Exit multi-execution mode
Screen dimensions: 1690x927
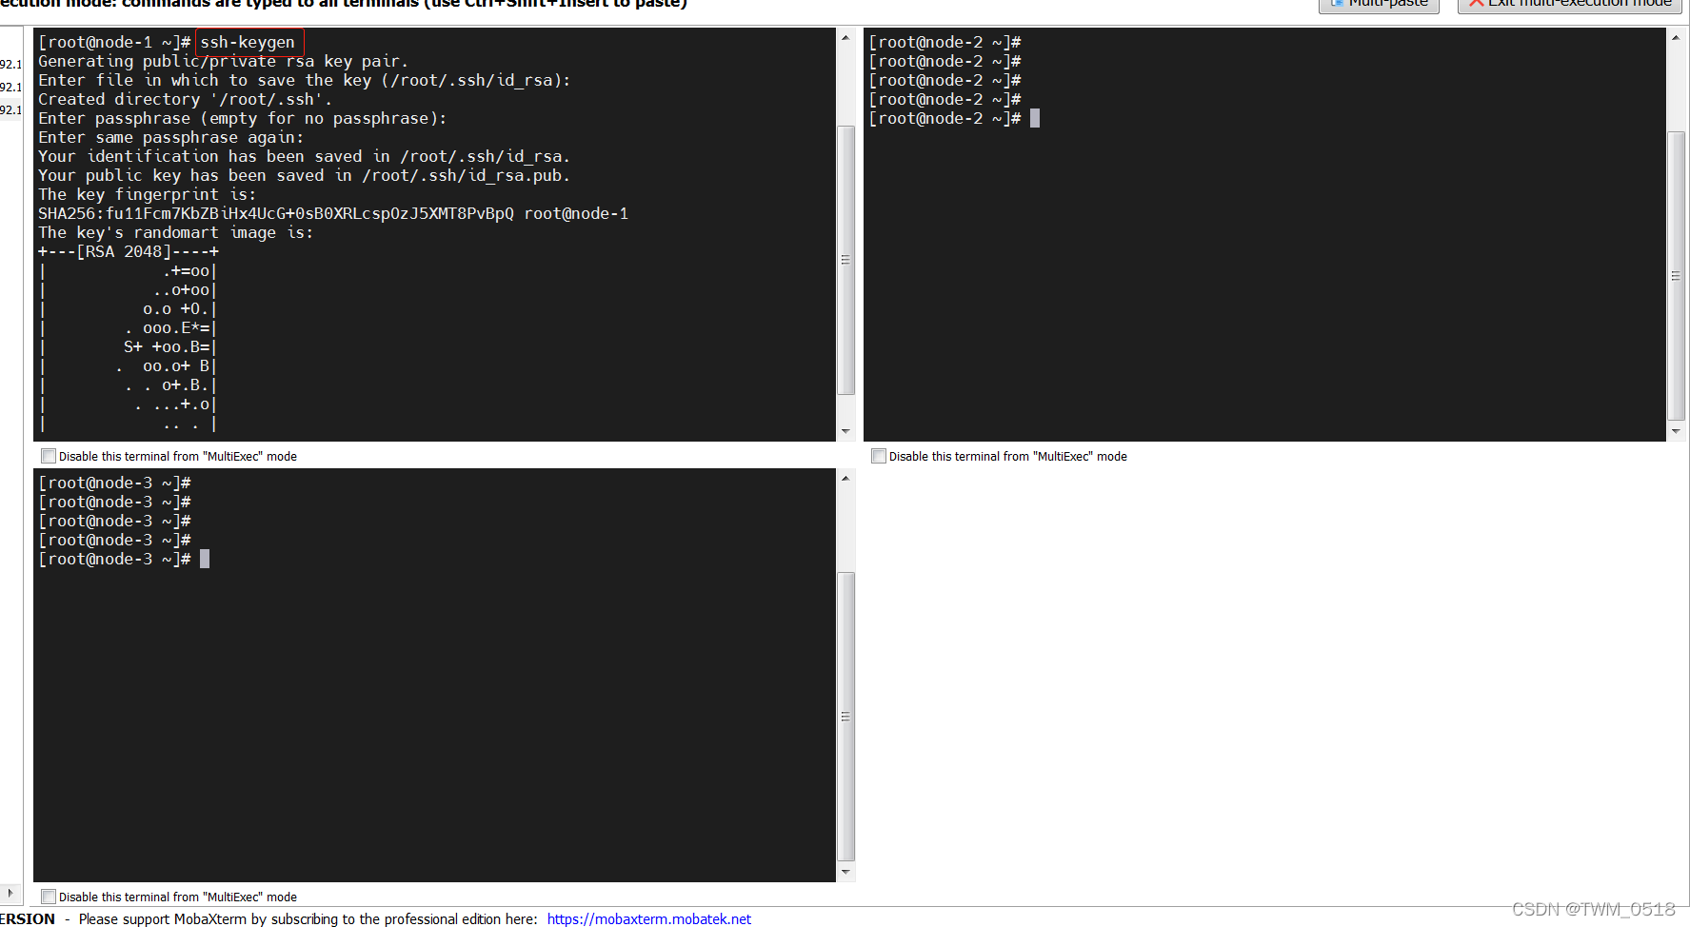(1571, 5)
